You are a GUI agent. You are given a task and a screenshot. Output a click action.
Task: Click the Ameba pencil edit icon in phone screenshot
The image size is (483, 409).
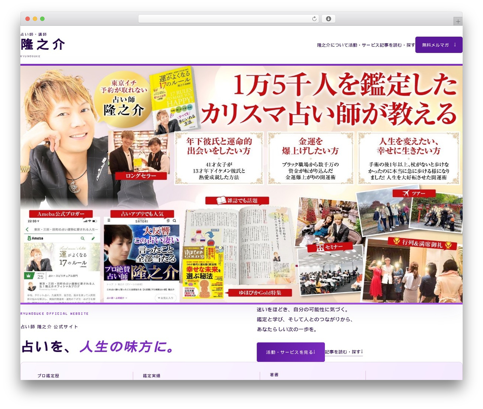click(x=93, y=238)
